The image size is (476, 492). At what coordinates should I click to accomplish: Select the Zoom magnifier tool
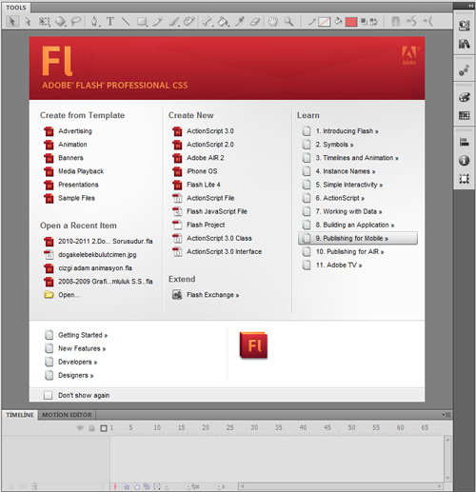[288, 22]
